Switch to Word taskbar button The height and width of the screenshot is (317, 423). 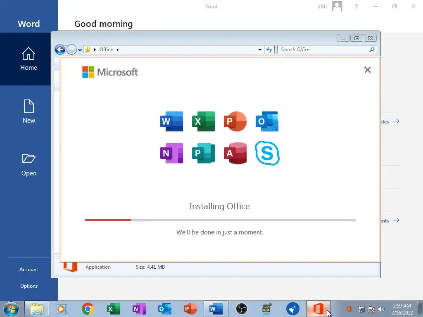pos(216,309)
